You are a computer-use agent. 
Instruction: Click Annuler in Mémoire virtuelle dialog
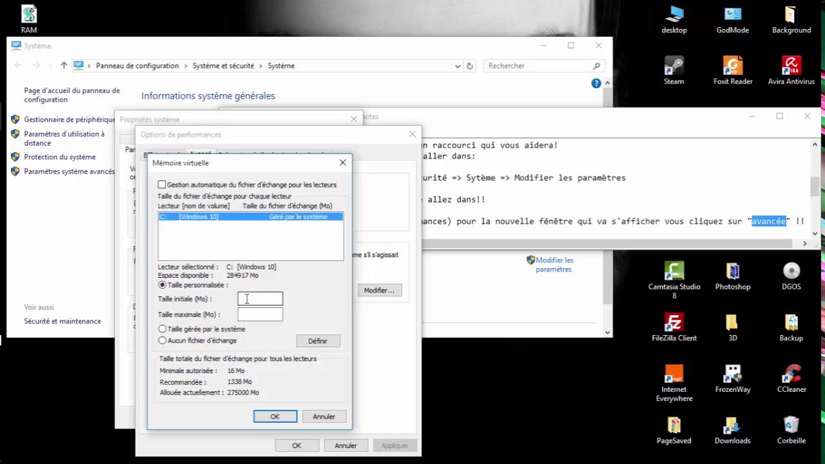coord(324,416)
